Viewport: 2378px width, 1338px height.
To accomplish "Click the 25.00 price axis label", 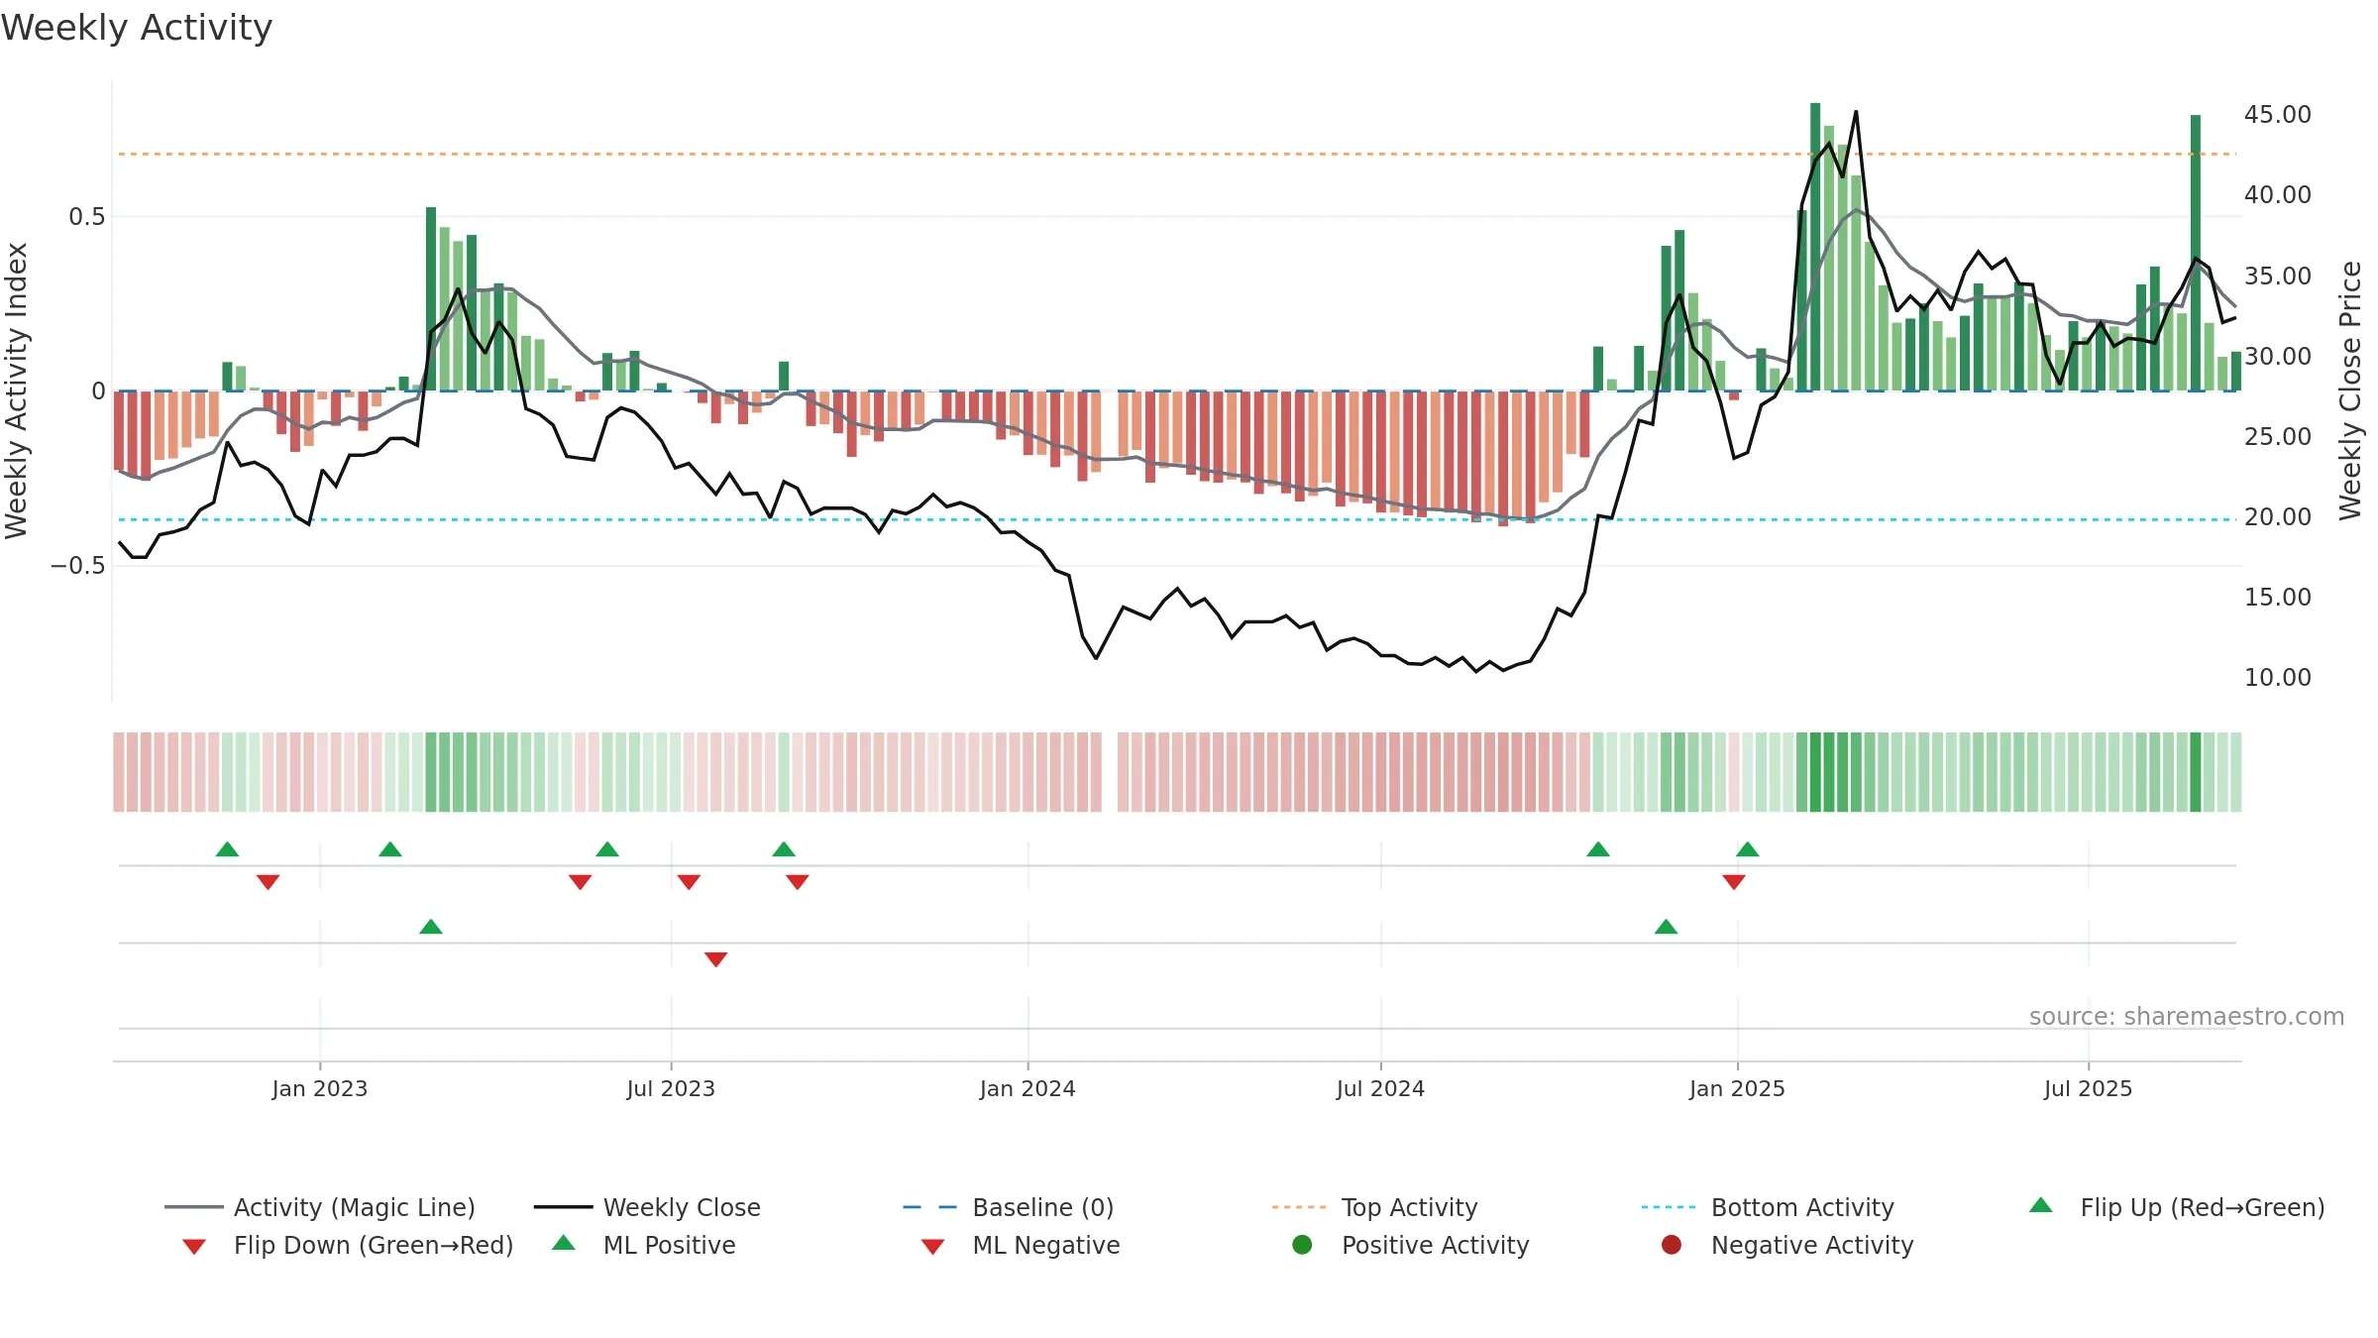I will tap(2278, 437).
